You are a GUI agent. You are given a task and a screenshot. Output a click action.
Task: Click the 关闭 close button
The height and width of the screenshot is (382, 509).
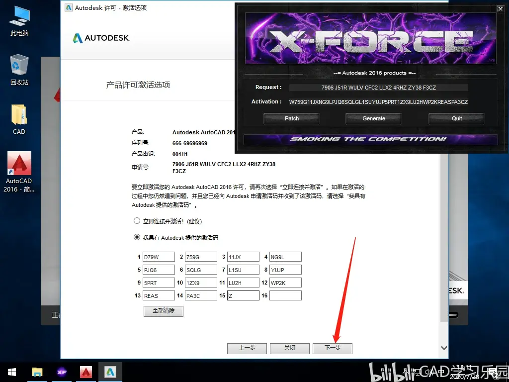(x=290, y=348)
